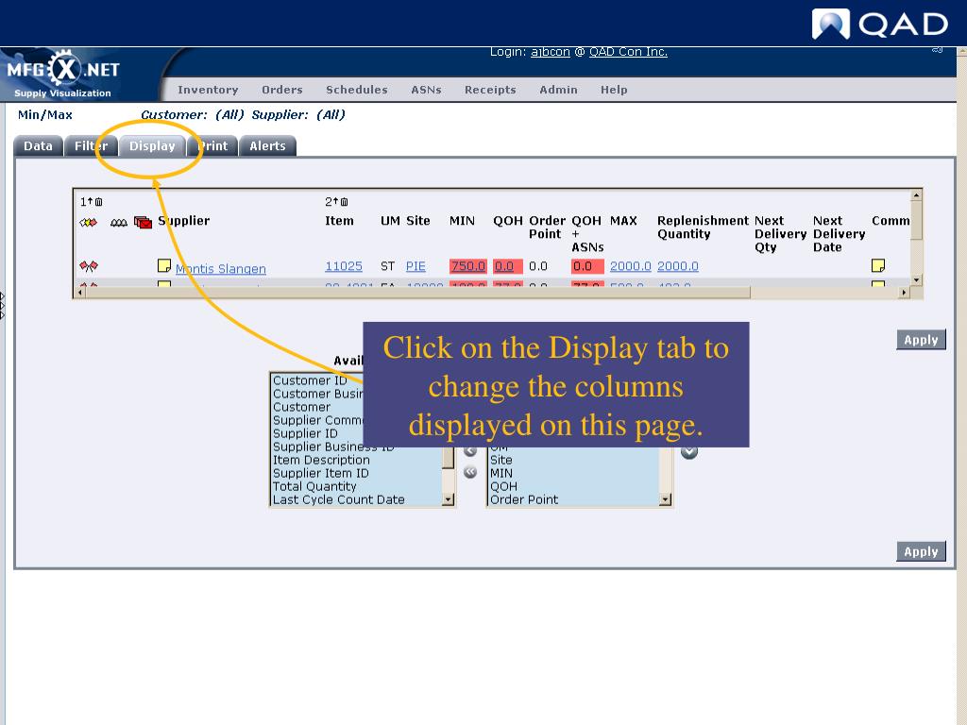Select Order Point in the displayed columns list
967x725 pixels.
point(523,500)
